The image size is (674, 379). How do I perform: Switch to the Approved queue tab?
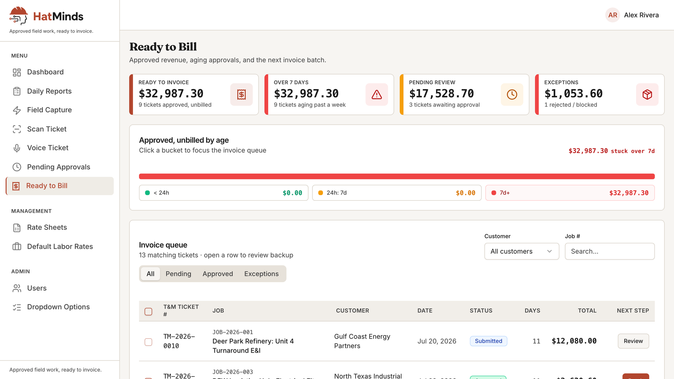[218, 274]
